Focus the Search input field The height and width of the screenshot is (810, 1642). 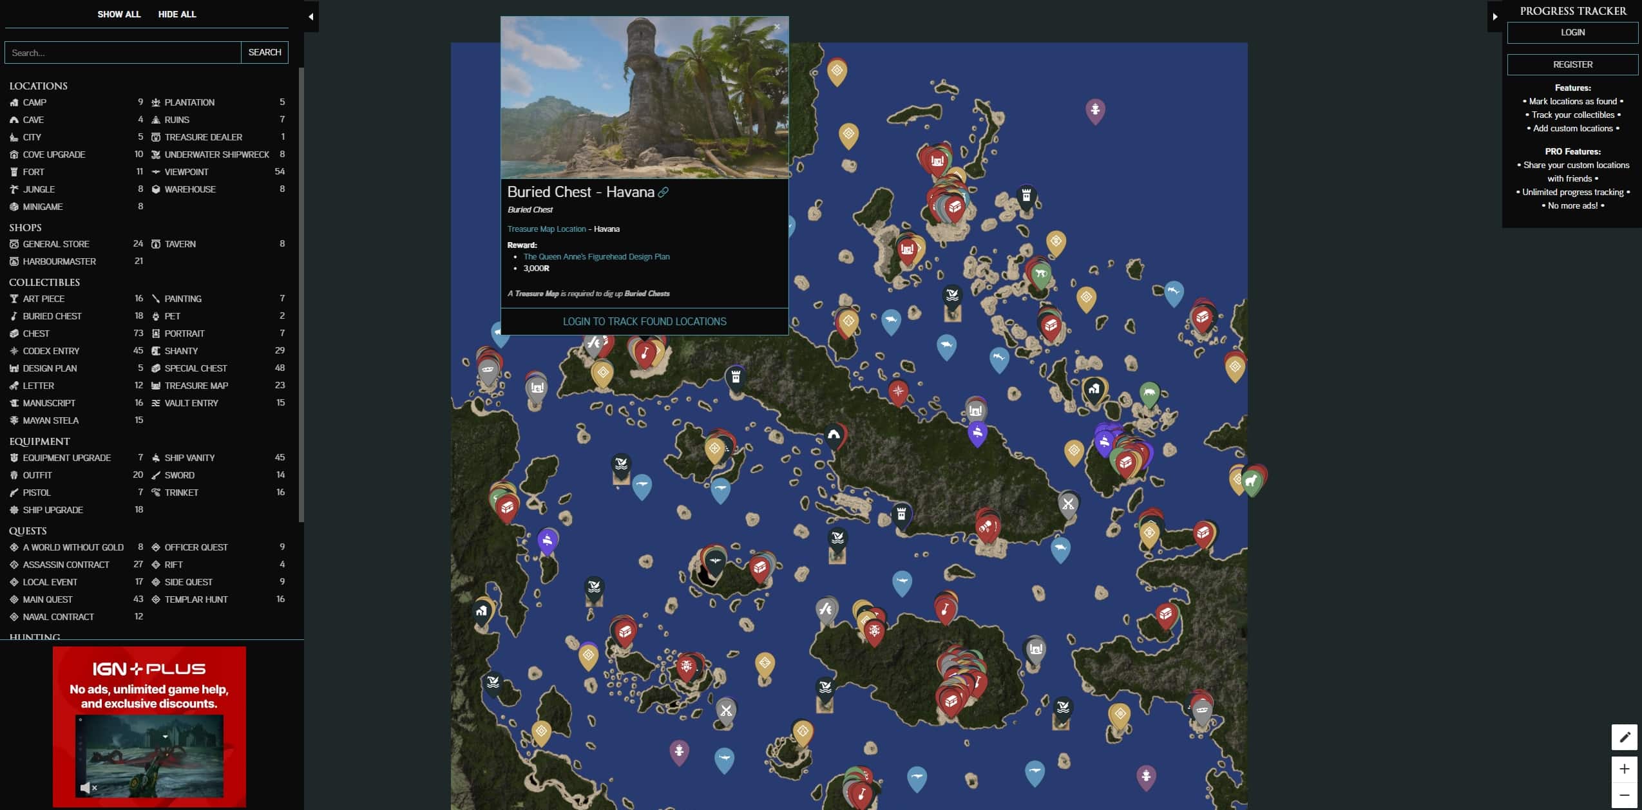pyautogui.click(x=123, y=52)
